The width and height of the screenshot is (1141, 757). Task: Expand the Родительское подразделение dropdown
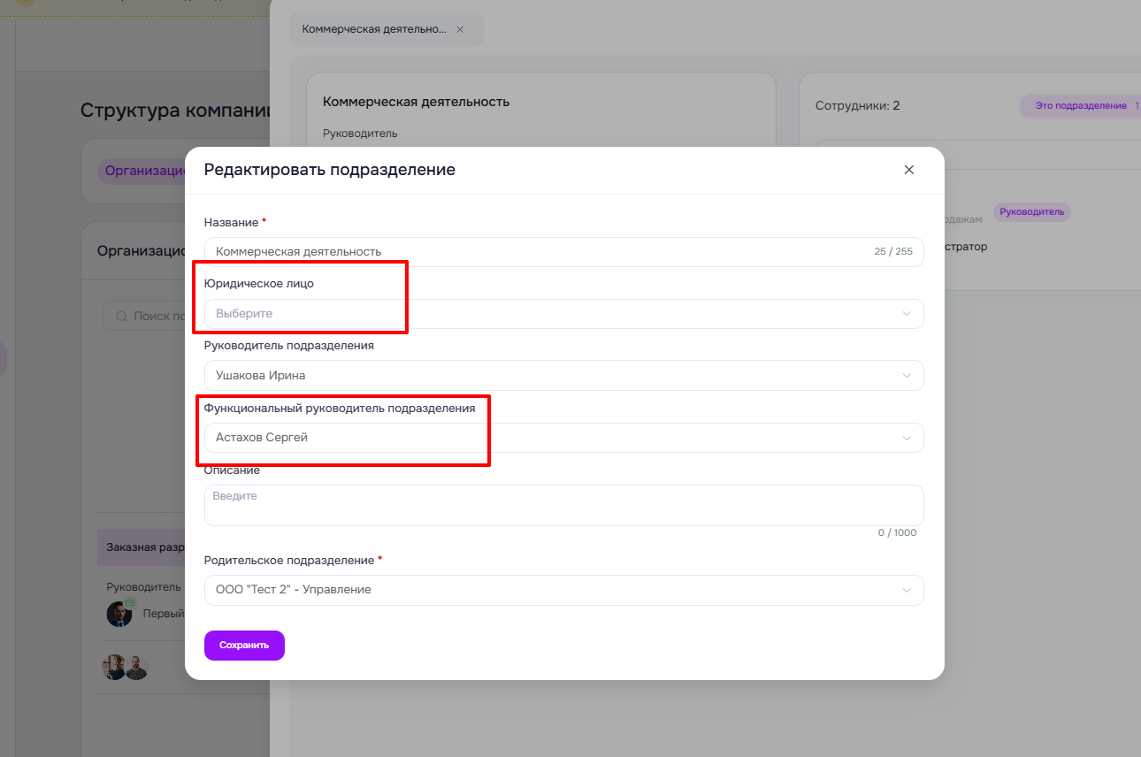[x=563, y=591]
